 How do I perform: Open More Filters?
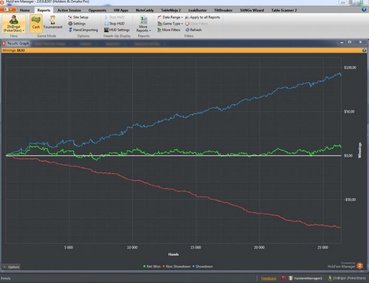(169, 30)
